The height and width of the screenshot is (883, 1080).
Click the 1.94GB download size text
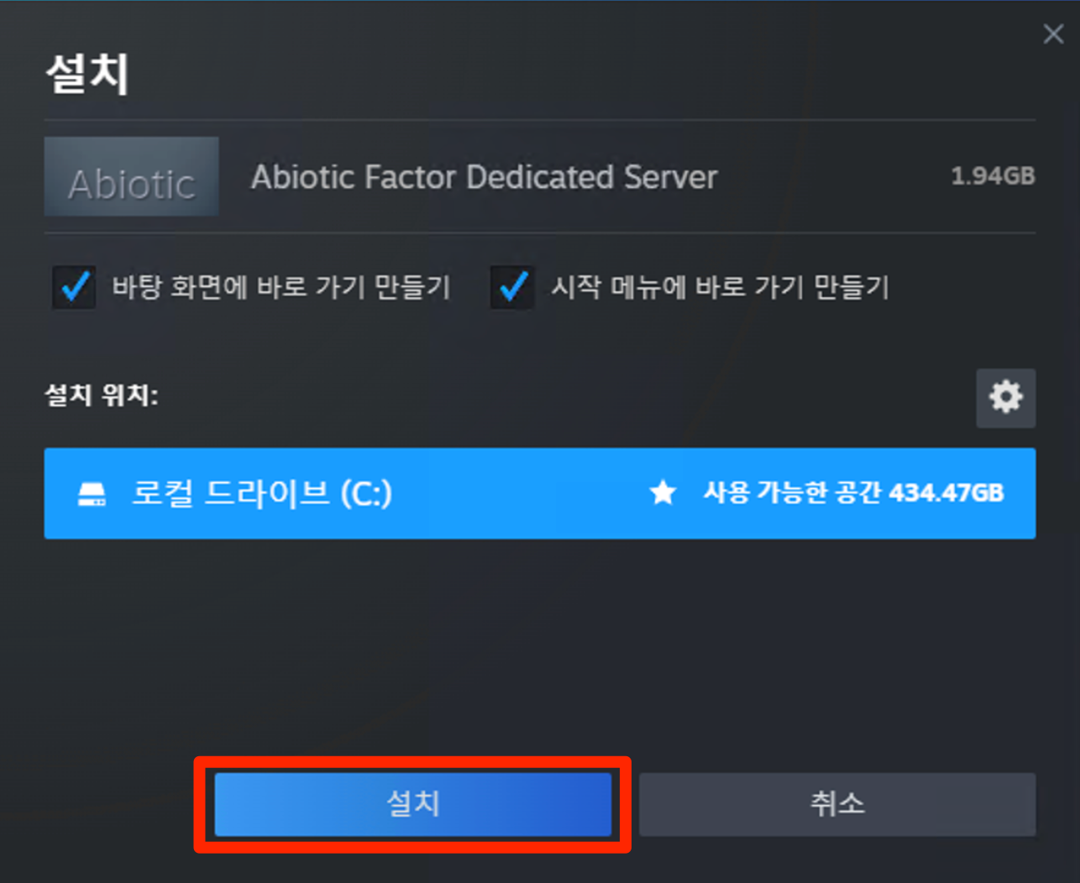pos(993,176)
